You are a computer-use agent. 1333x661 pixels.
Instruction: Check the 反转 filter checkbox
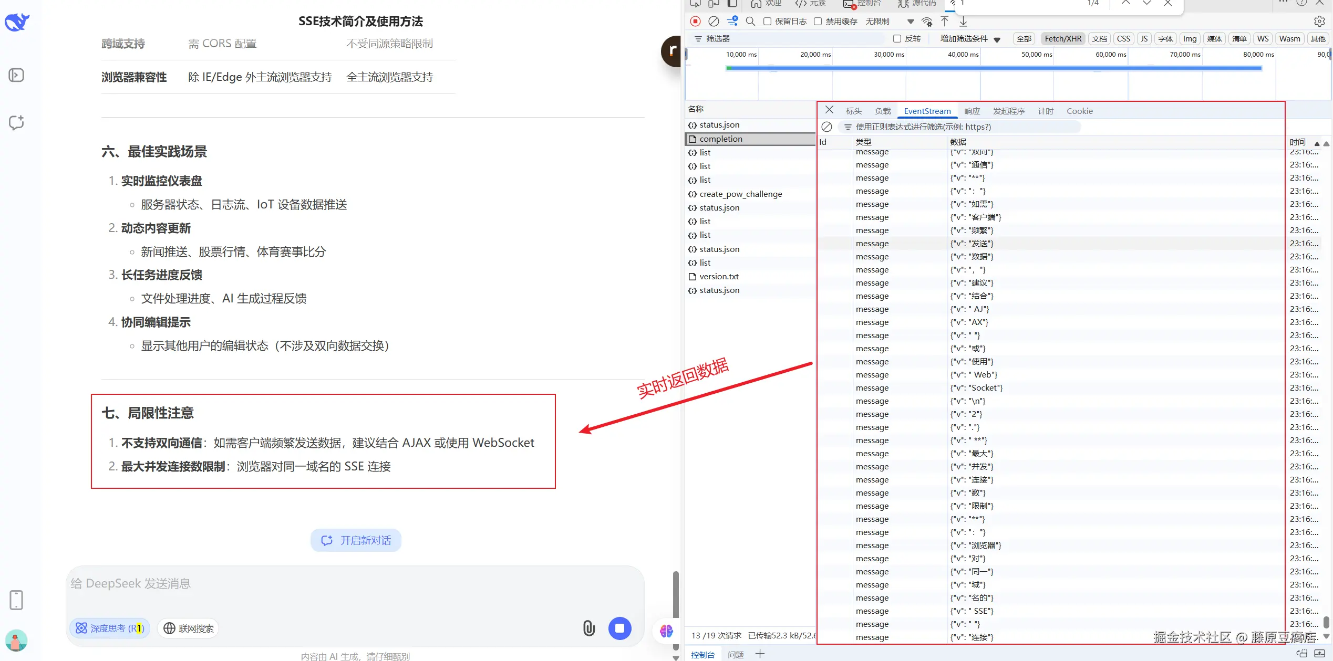897,39
